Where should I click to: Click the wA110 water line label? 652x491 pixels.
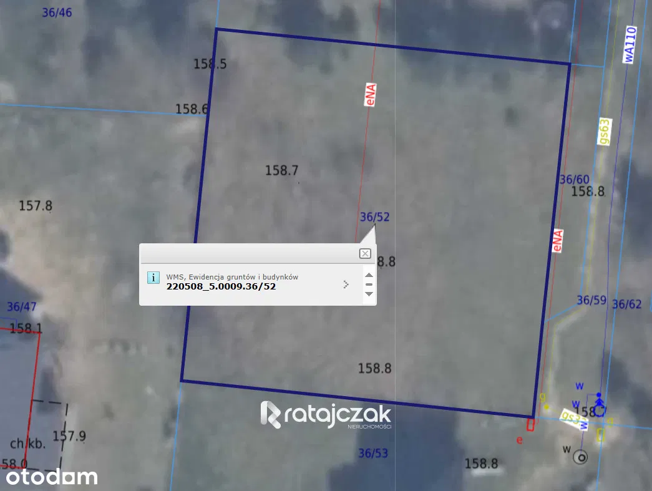(630, 44)
